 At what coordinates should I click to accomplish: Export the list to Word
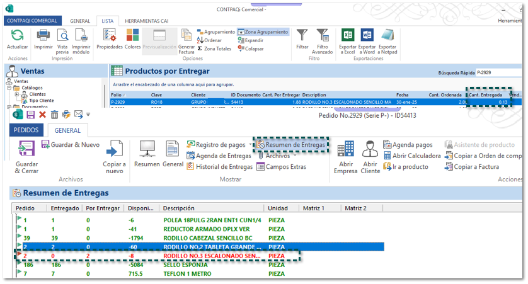(x=368, y=36)
